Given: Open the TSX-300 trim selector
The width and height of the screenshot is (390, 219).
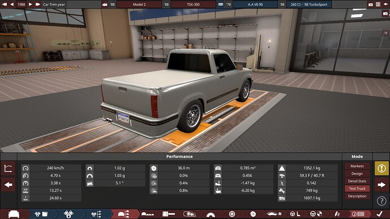Looking at the screenshot, I should [193, 5].
